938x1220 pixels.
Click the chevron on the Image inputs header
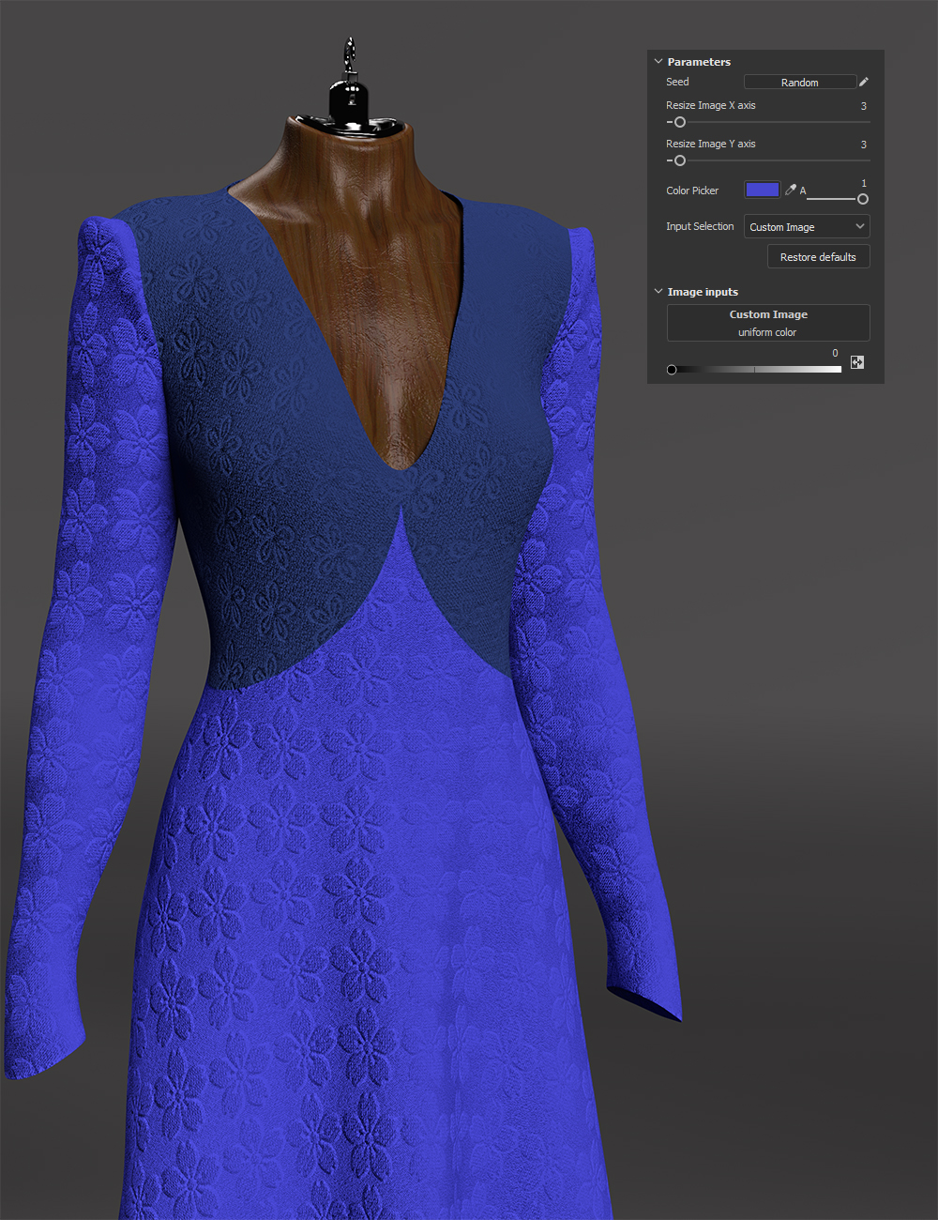(x=658, y=291)
